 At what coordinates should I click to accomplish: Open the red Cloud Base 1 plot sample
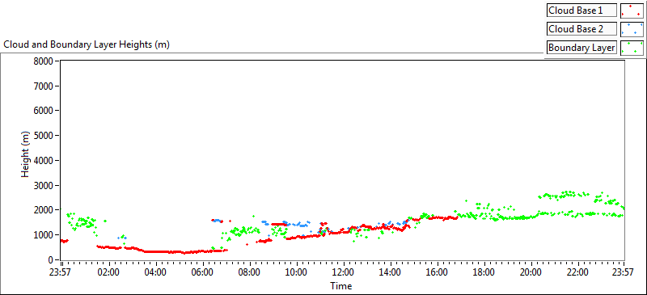[x=632, y=11]
